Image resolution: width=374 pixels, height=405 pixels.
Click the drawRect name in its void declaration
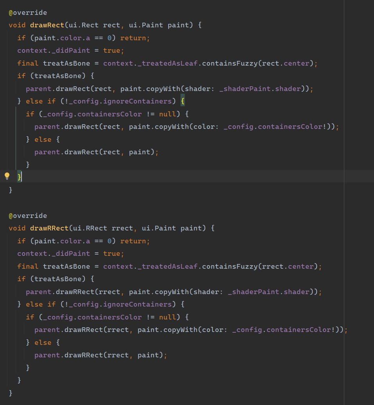click(47, 25)
